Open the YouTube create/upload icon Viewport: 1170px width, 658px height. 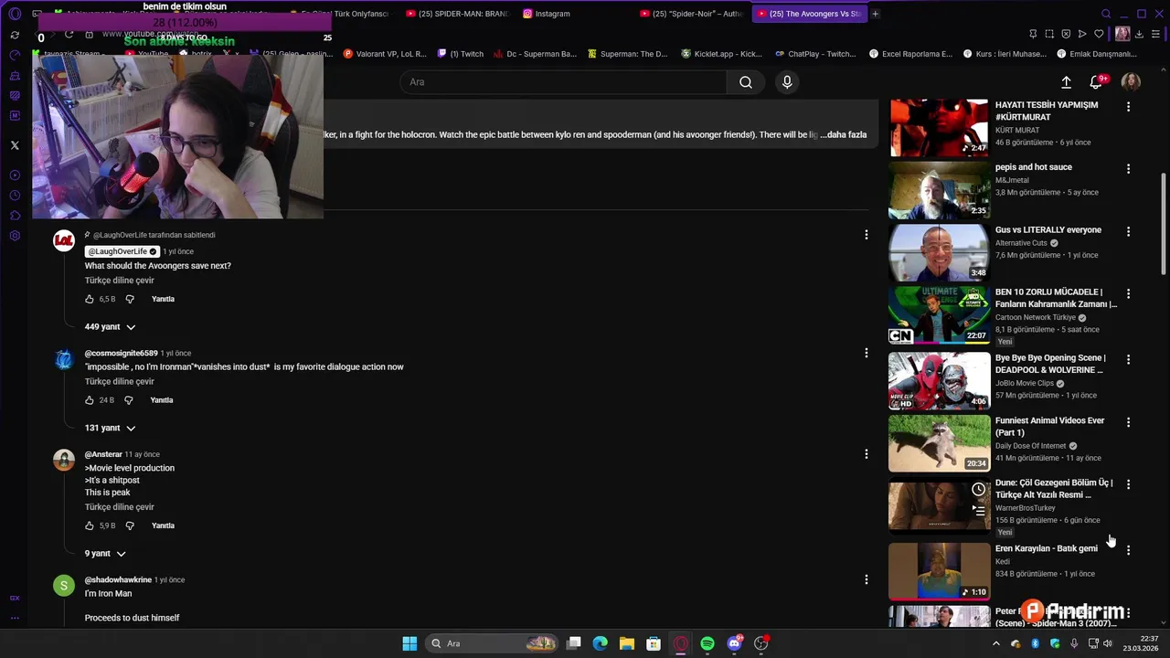[x=1066, y=82]
